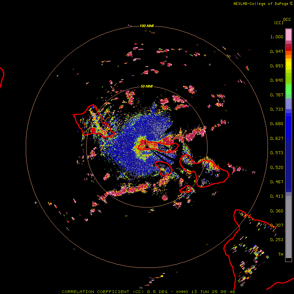Click the 0.520 colorbar value
Image resolution: width=294 pixels, height=294 pixels.
(x=277, y=168)
